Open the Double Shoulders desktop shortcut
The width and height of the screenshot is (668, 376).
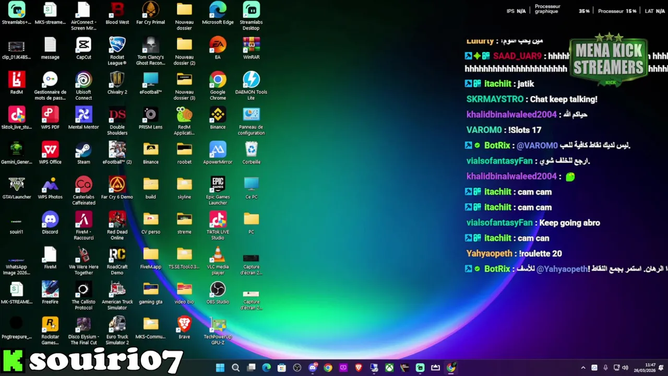[117, 121]
